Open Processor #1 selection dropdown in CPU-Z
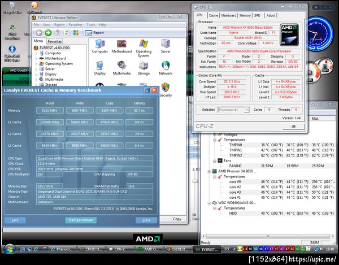Screen dimensions: 339x265 point(233,110)
